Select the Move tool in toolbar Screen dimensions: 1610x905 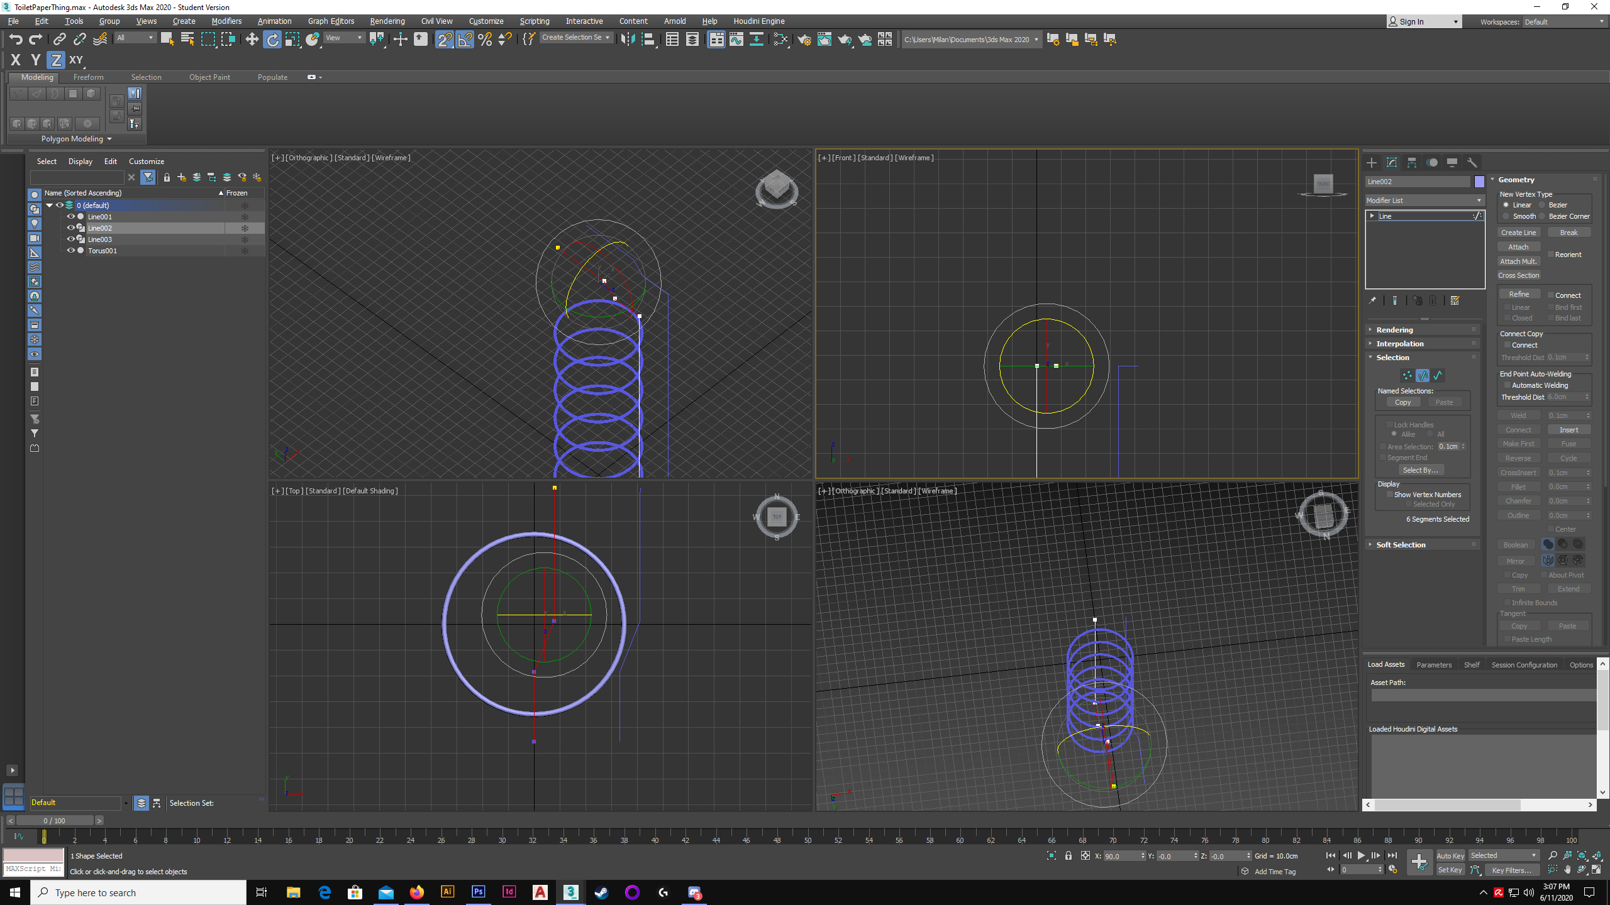click(x=252, y=40)
